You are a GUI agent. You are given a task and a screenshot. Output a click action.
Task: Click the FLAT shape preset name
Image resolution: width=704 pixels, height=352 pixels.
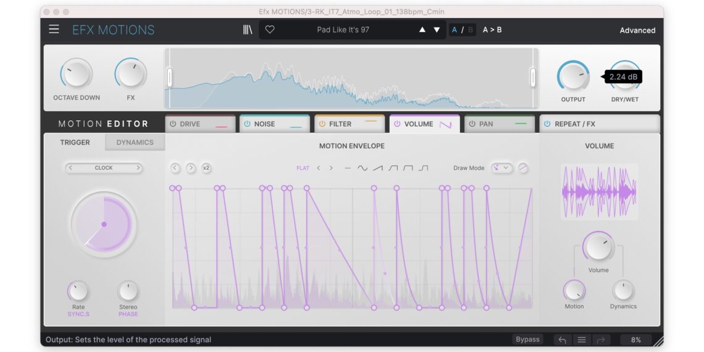[x=303, y=168]
